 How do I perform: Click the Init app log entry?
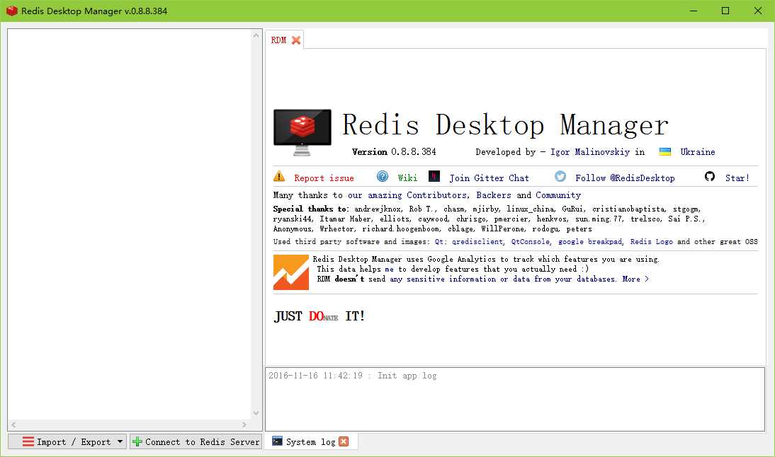352,376
